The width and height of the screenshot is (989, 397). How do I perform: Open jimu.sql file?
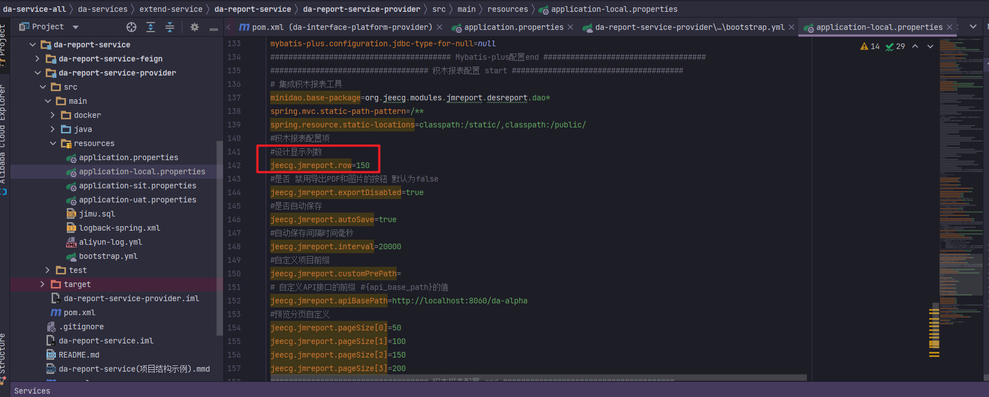click(96, 214)
